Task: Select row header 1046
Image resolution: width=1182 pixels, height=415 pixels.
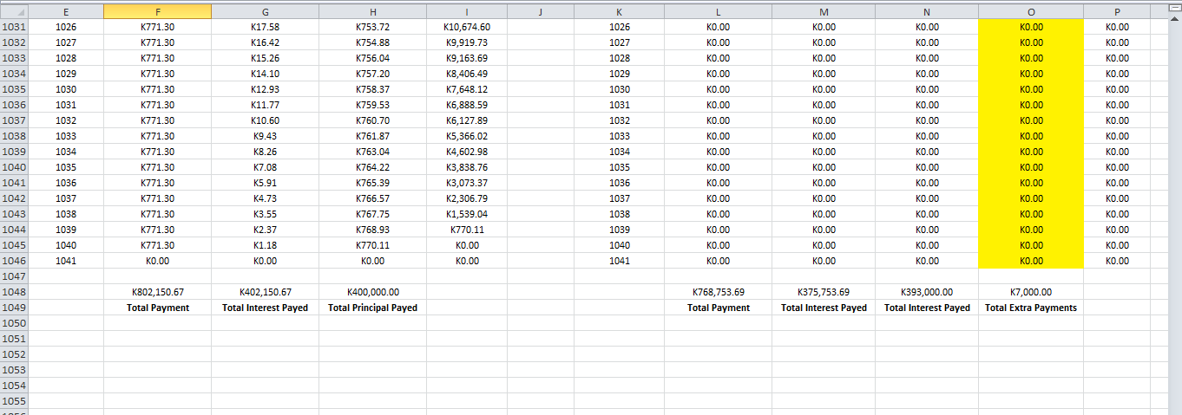Action: tap(15, 261)
